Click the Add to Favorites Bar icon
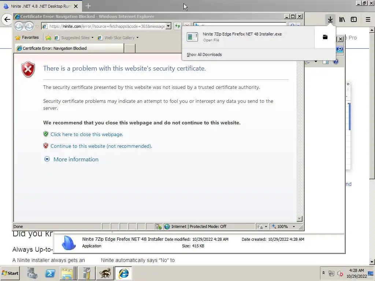This screenshot has width=375, height=281. coord(48,38)
